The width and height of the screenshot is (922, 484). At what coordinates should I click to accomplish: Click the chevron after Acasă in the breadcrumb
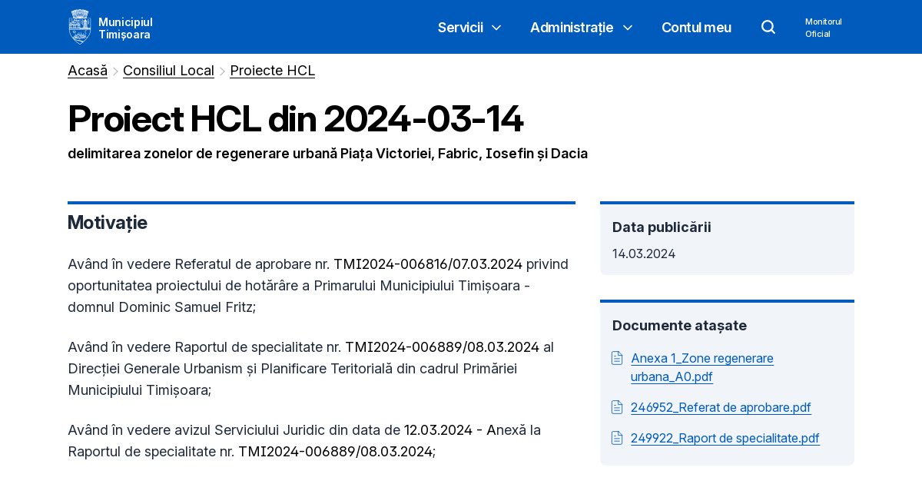(x=114, y=70)
